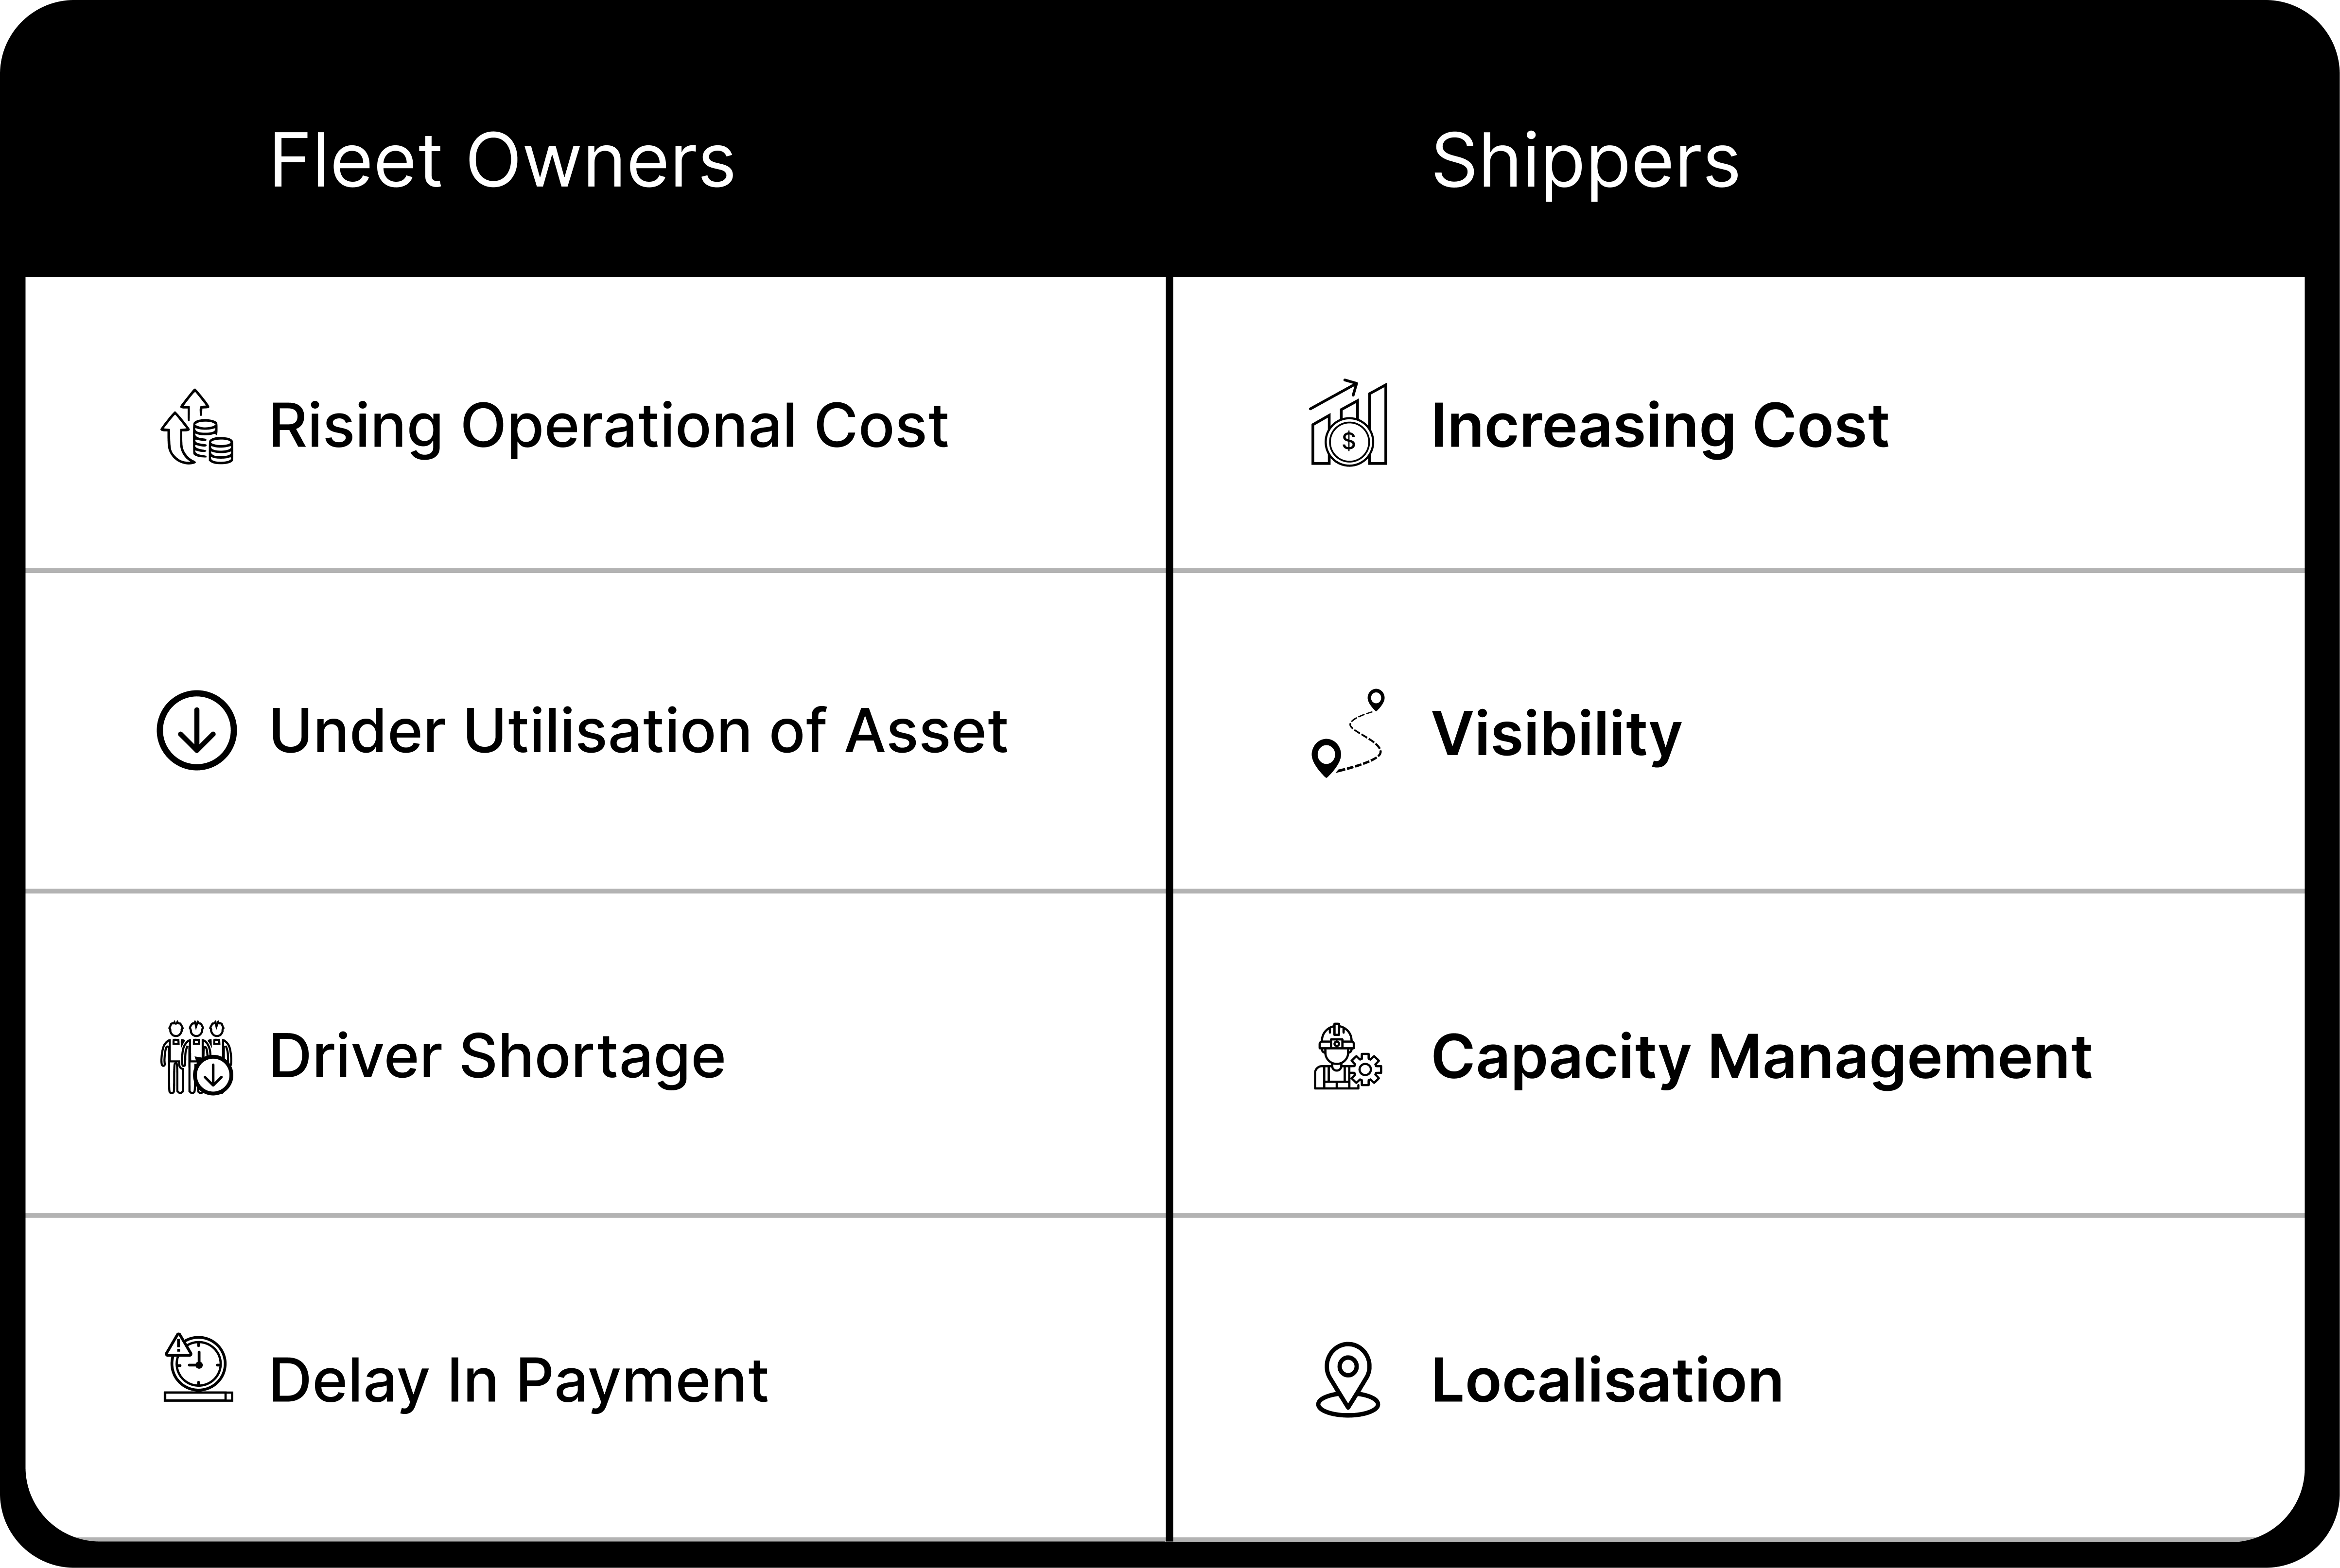Viewport: 2340px width, 1568px height.
Task: Click the map pin localisation icon
Action: click(x=1347, y=1380)
